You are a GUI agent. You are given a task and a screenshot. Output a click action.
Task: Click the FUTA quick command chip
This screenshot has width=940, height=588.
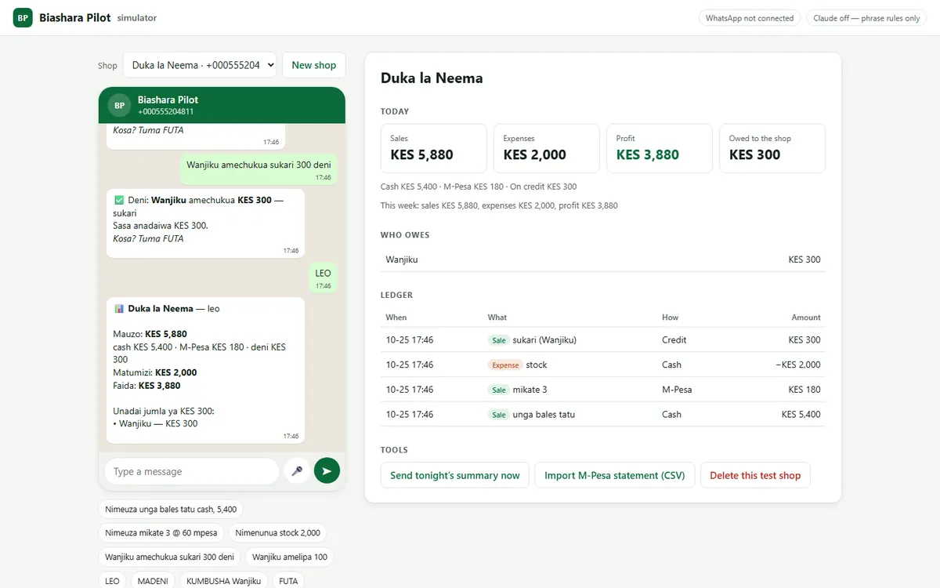tap(288, 581)
